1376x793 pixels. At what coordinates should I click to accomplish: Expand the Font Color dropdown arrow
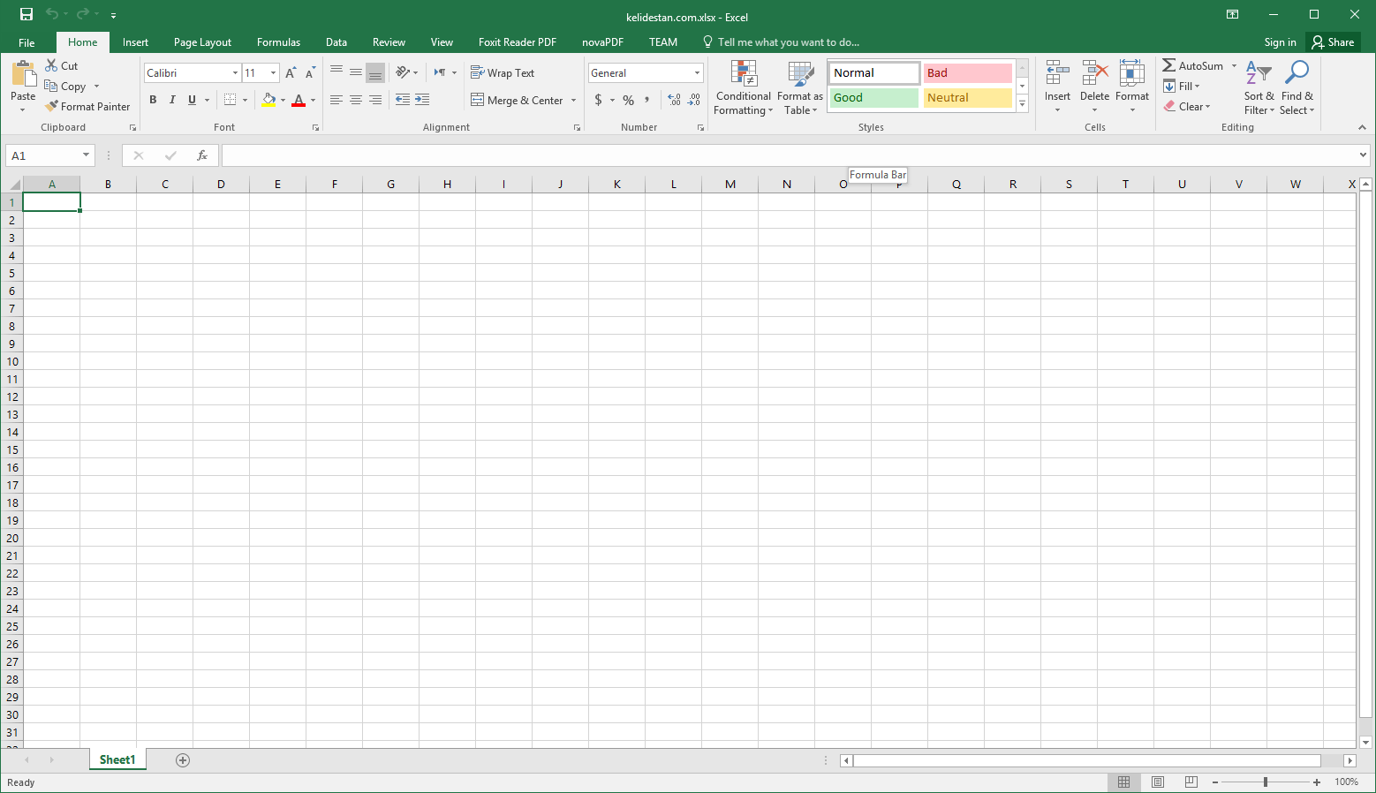[x=313, y=100]
